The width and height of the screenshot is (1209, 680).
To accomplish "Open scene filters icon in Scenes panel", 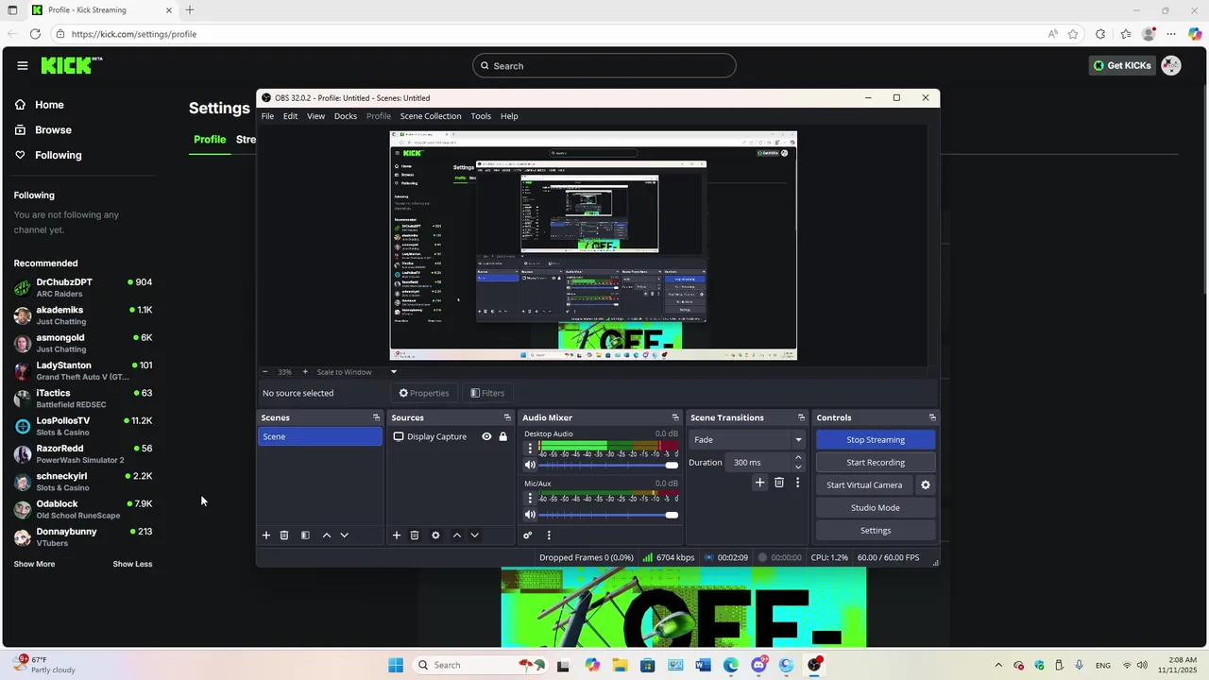I will point(305,535).
